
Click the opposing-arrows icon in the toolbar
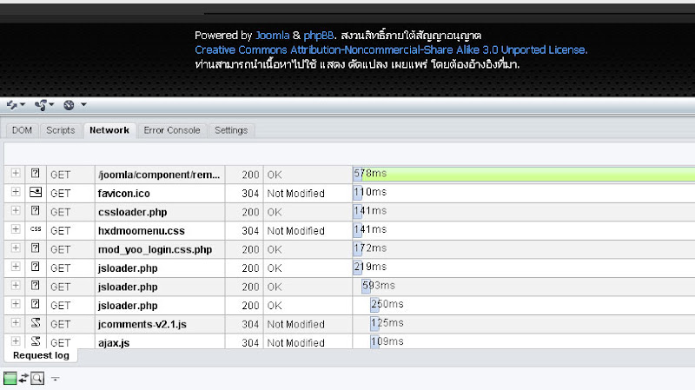(12, 105)
